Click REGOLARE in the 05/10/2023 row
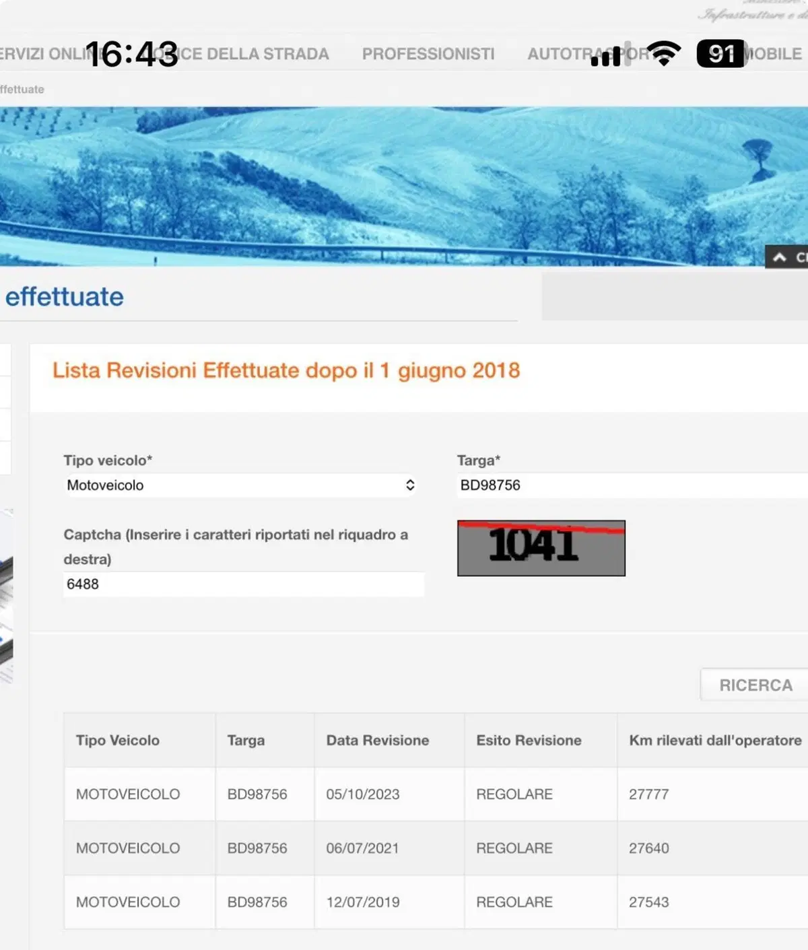Image resolution: width=808 pixels, height=950 pixels. point(514,794)
